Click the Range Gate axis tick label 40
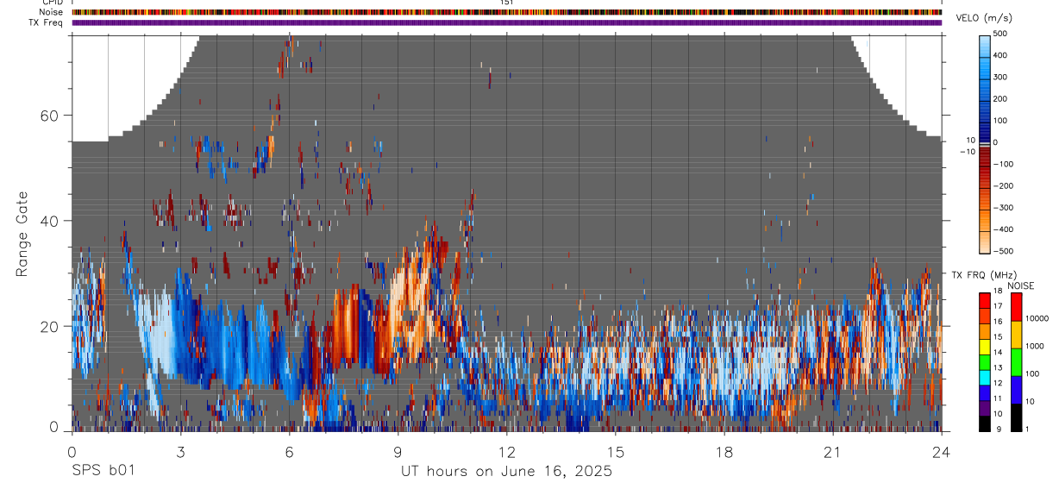The width and height of the screenshot is (1059, 489). coord(51,221)
